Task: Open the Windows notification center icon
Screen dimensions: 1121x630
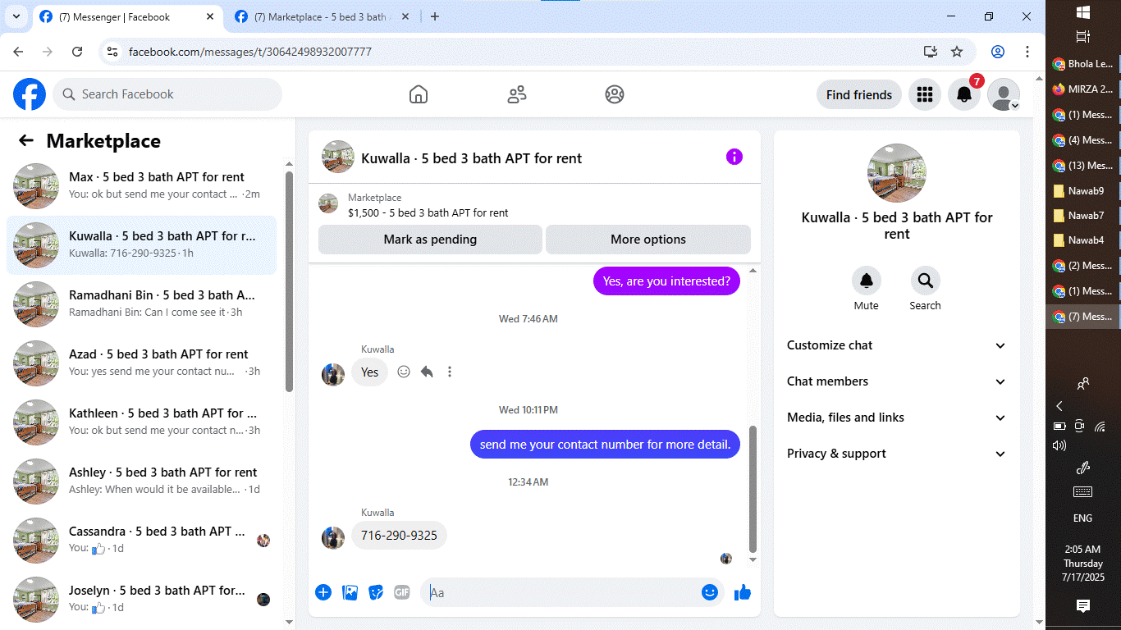Action: (1082, 605)
